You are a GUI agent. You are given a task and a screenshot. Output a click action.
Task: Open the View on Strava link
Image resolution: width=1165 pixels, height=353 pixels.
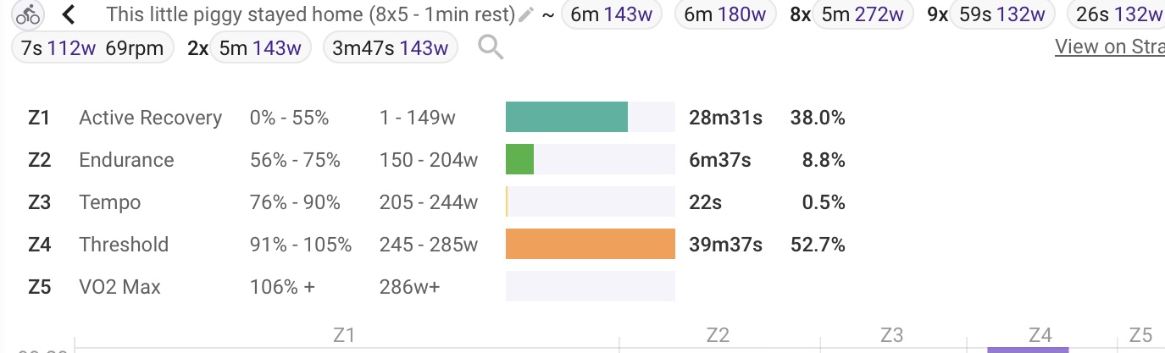pos(1110,47)
